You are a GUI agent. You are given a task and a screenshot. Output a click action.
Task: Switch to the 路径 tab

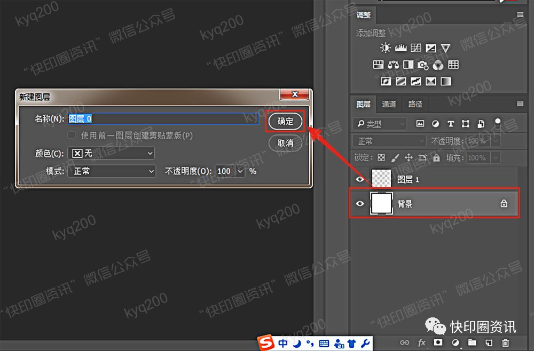tap(415, 104)
